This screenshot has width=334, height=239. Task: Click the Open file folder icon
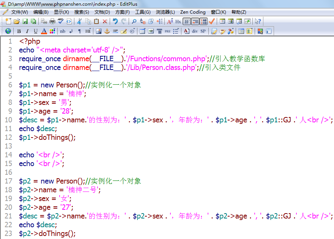(16, 21)
